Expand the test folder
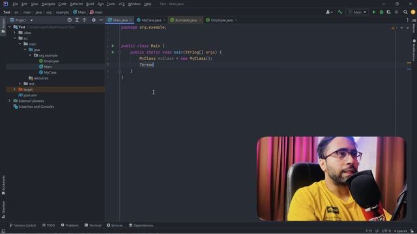This screenshot has width=417, height=234. tap(20, 84)
